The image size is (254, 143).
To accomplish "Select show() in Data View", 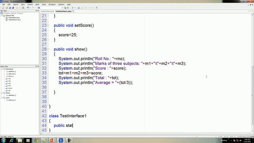I will coord(11,76).
